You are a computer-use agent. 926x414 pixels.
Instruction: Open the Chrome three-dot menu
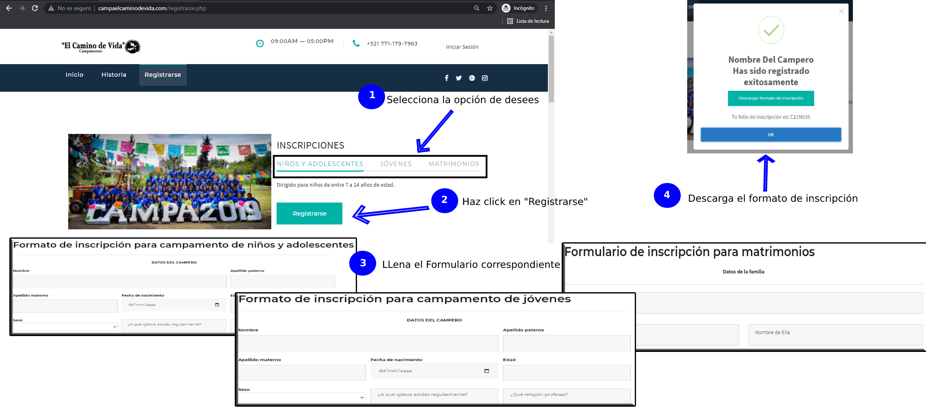tap(546, 8)
